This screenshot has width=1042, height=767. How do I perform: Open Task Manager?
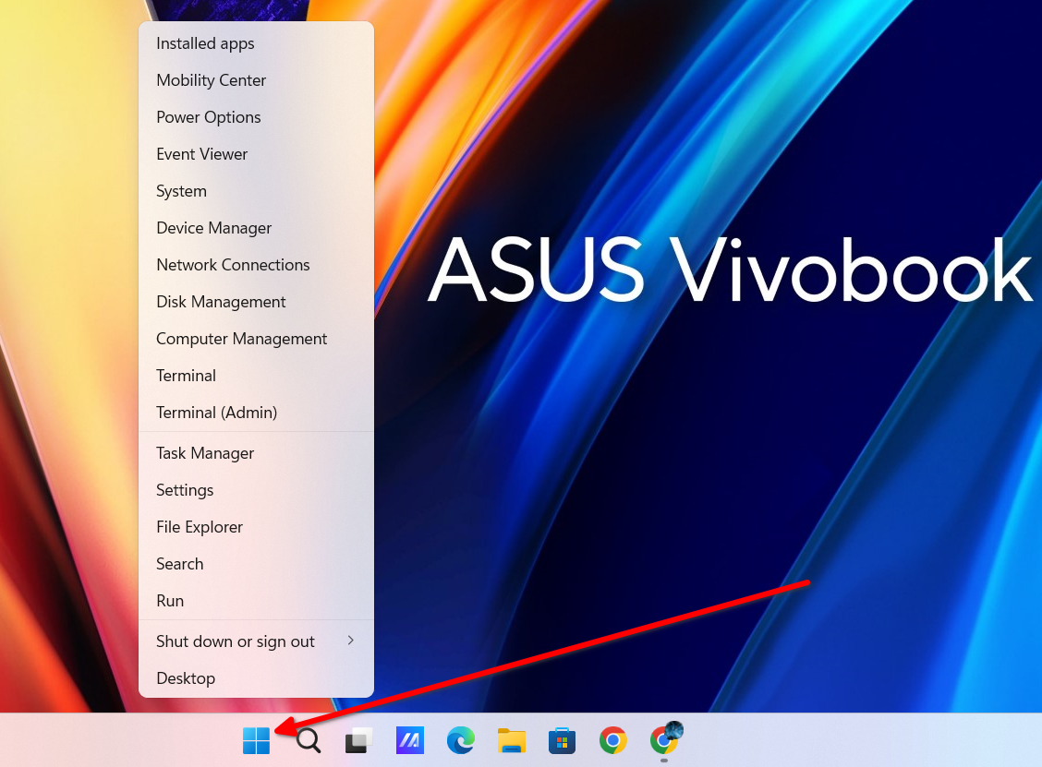256,453
